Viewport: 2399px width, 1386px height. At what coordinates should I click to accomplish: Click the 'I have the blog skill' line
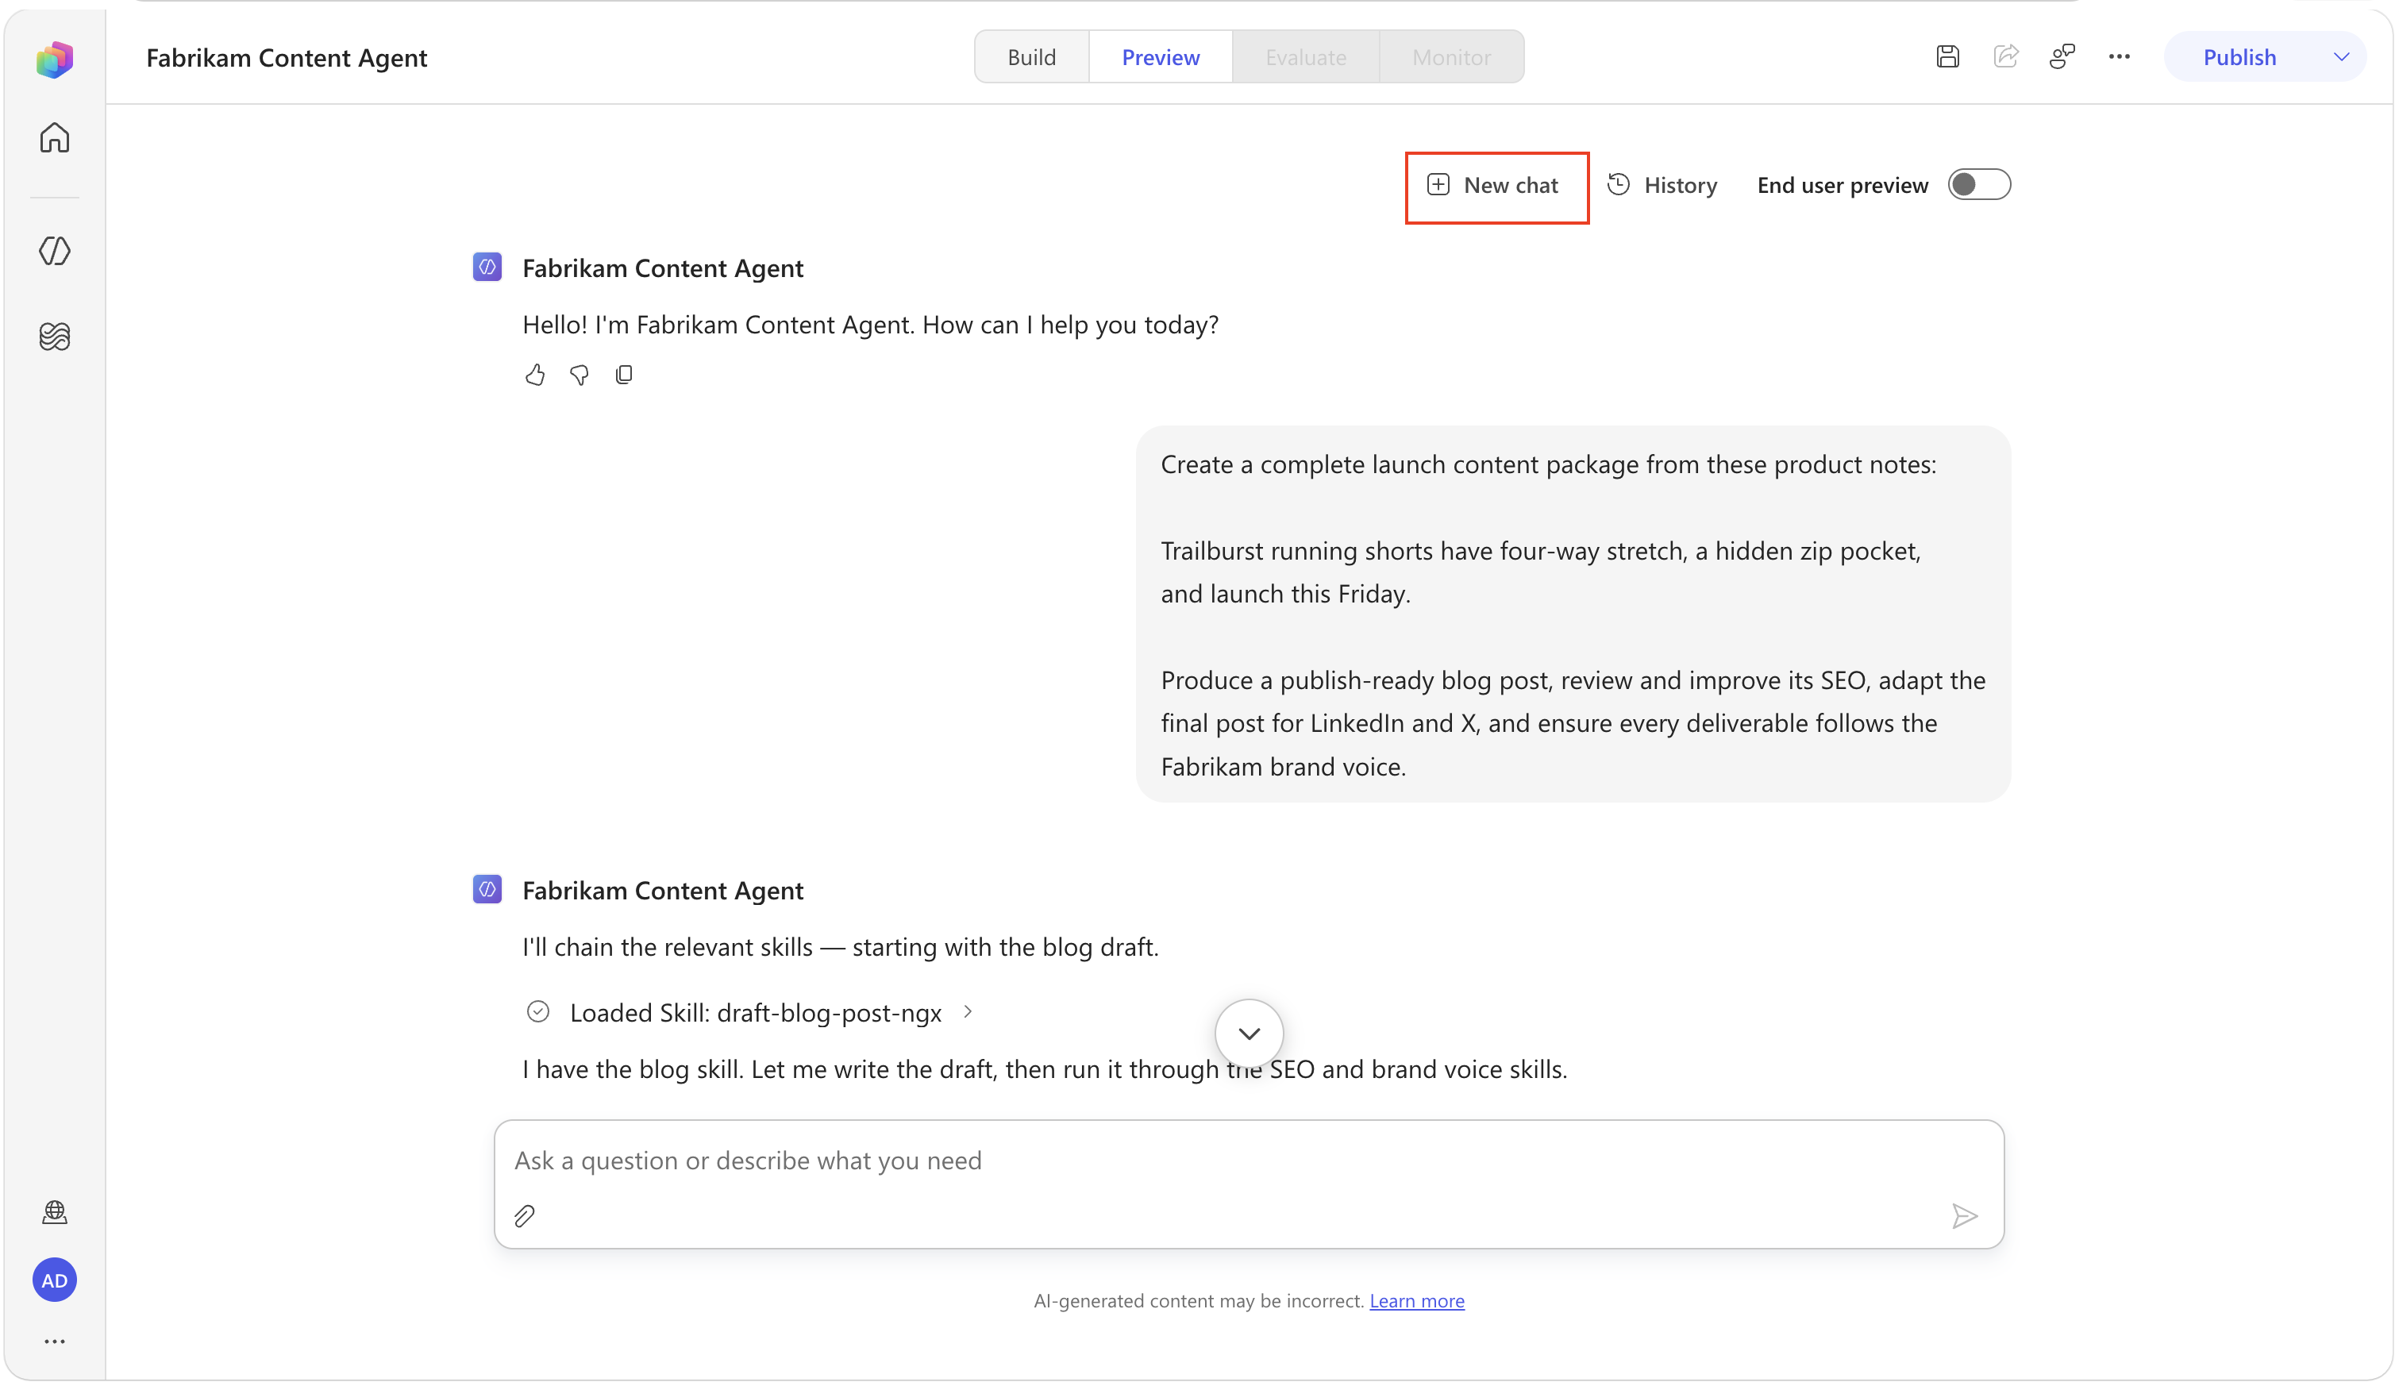[x=1045, y=1069]
